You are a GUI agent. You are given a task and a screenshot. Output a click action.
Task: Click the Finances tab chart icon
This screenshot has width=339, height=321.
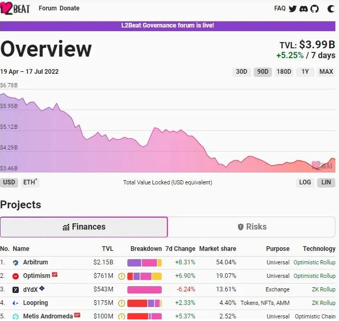66,228
